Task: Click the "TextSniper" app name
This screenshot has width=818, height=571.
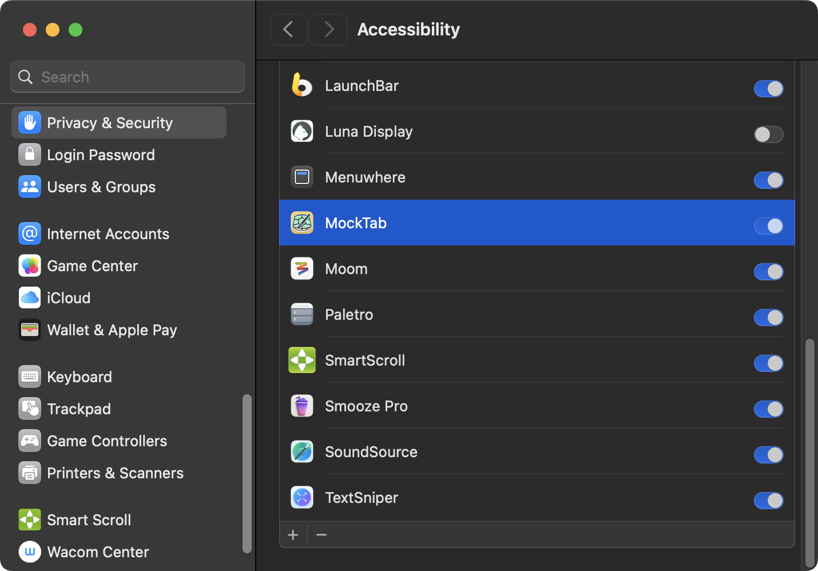Action: [x=362, y=498]
